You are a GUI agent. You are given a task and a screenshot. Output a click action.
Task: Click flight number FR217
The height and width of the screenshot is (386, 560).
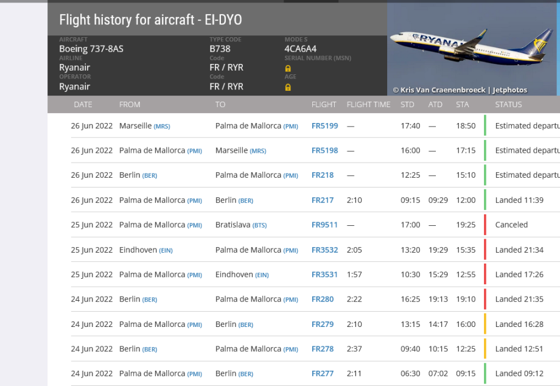[323, 200]
